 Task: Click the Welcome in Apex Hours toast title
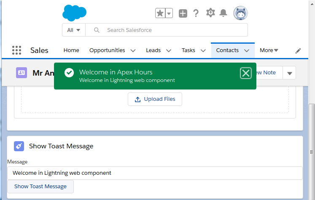[x=116, y=72]
